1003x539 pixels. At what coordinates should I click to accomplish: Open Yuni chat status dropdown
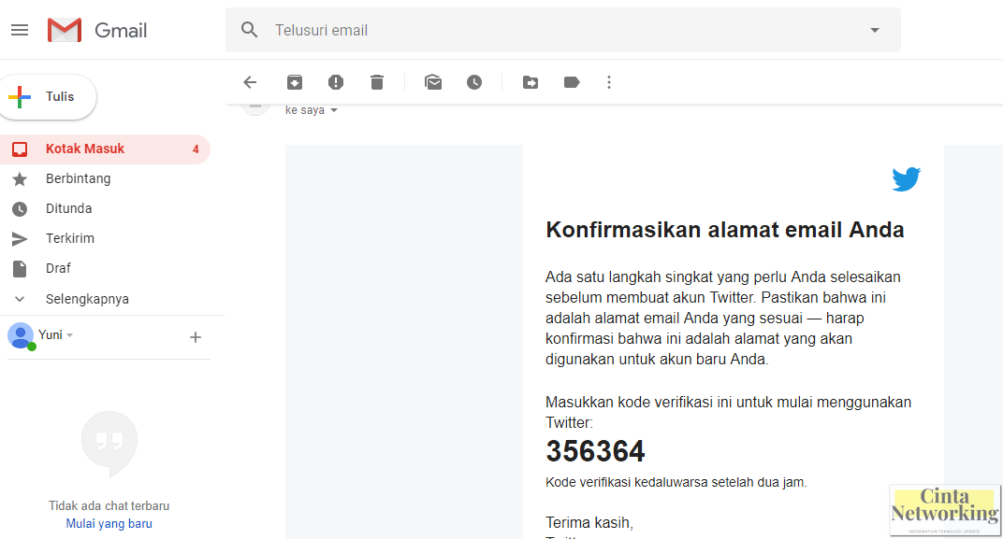coord(70,335)
